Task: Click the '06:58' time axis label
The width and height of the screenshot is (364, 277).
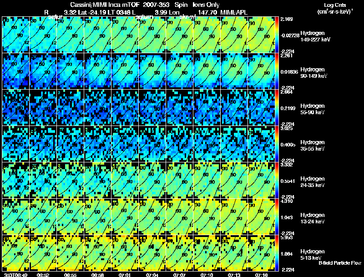Action: click(x=97, y=275)
